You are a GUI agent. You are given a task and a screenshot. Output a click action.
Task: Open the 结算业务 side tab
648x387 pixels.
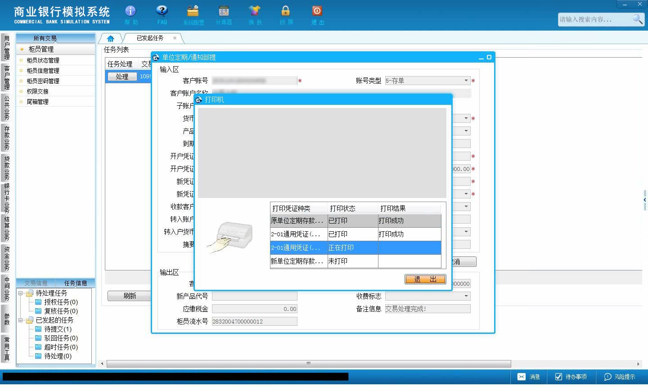click(x=7, y=229)
